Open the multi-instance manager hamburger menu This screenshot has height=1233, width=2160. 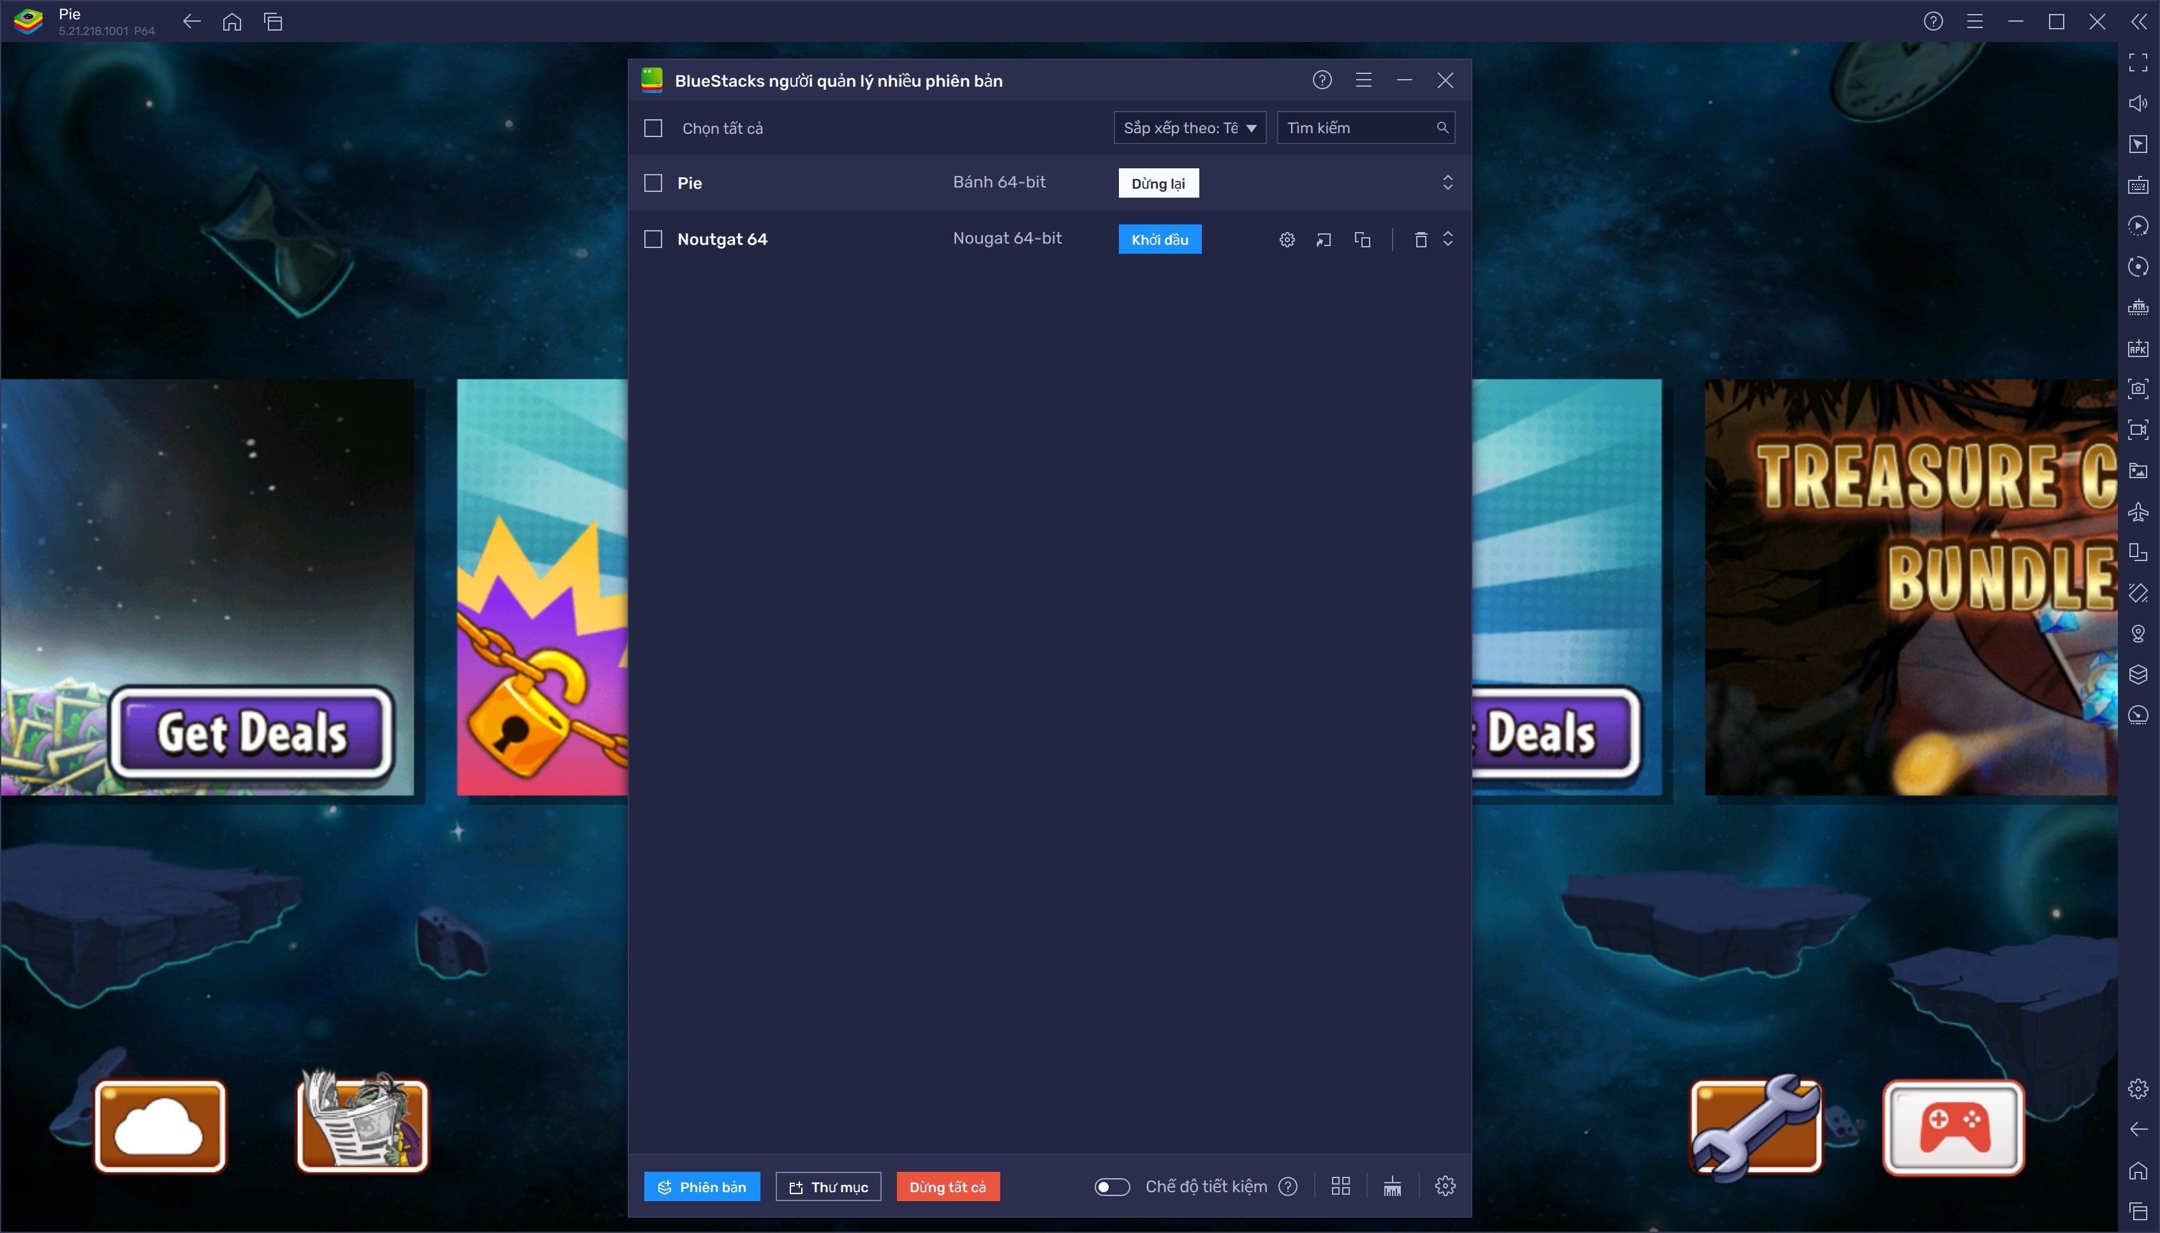(1363, 80)
